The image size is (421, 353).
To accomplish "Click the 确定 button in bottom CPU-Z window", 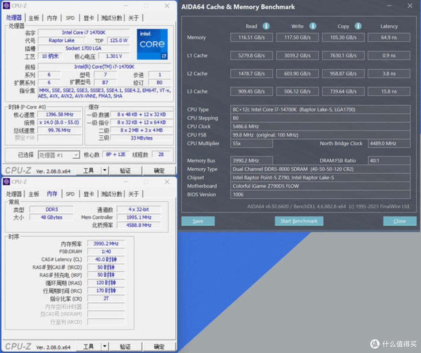I will click(159, 346).
